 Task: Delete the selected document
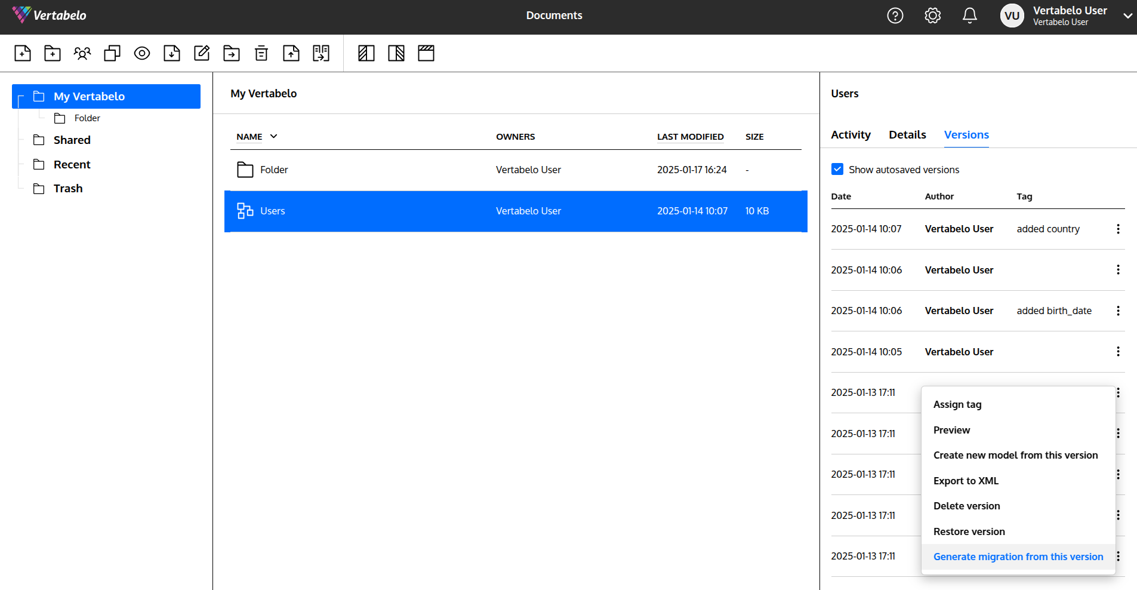261,53
